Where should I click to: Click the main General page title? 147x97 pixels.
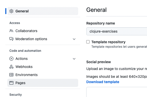96,10
